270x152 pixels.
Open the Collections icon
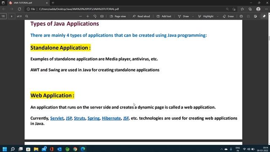click(250, 9)
